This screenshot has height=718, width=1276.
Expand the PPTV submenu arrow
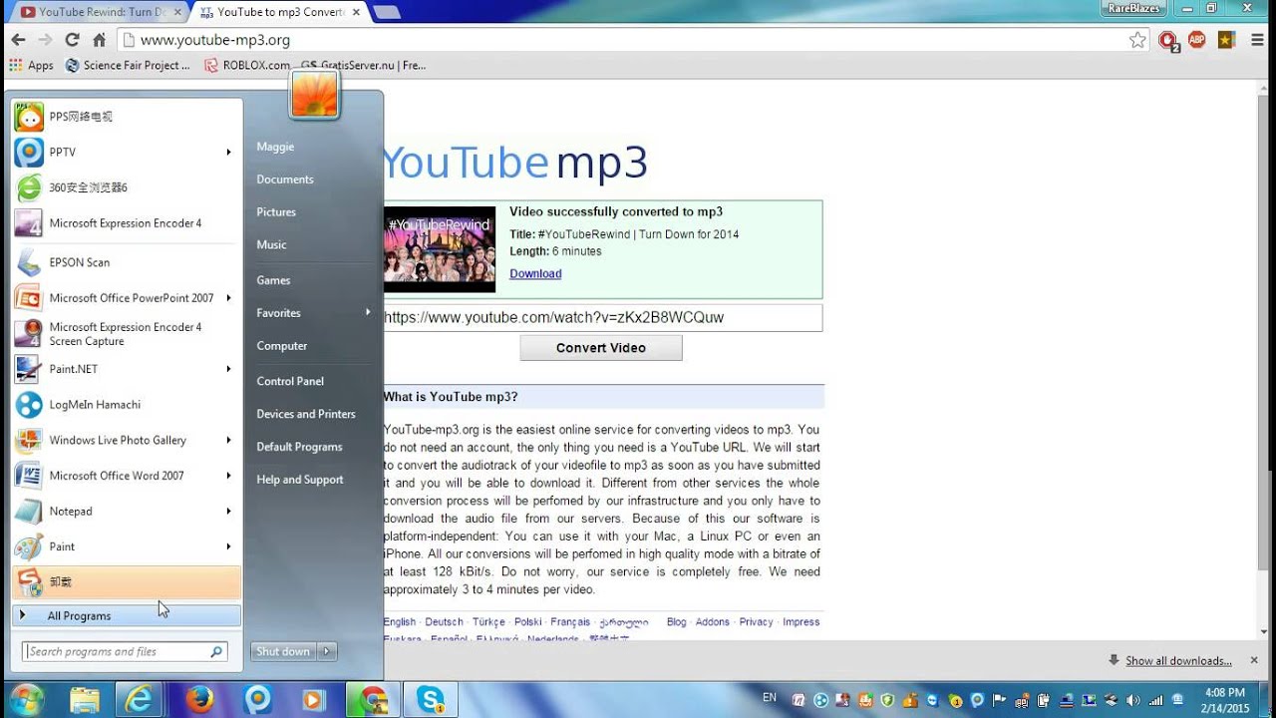point(228,153)
